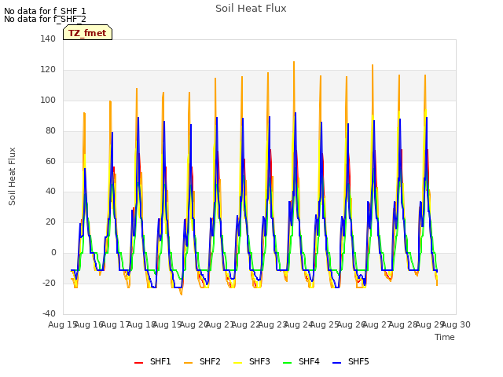Click the Aug 22 x-axis tick label

pyautogui.click(x=246, y=324)
